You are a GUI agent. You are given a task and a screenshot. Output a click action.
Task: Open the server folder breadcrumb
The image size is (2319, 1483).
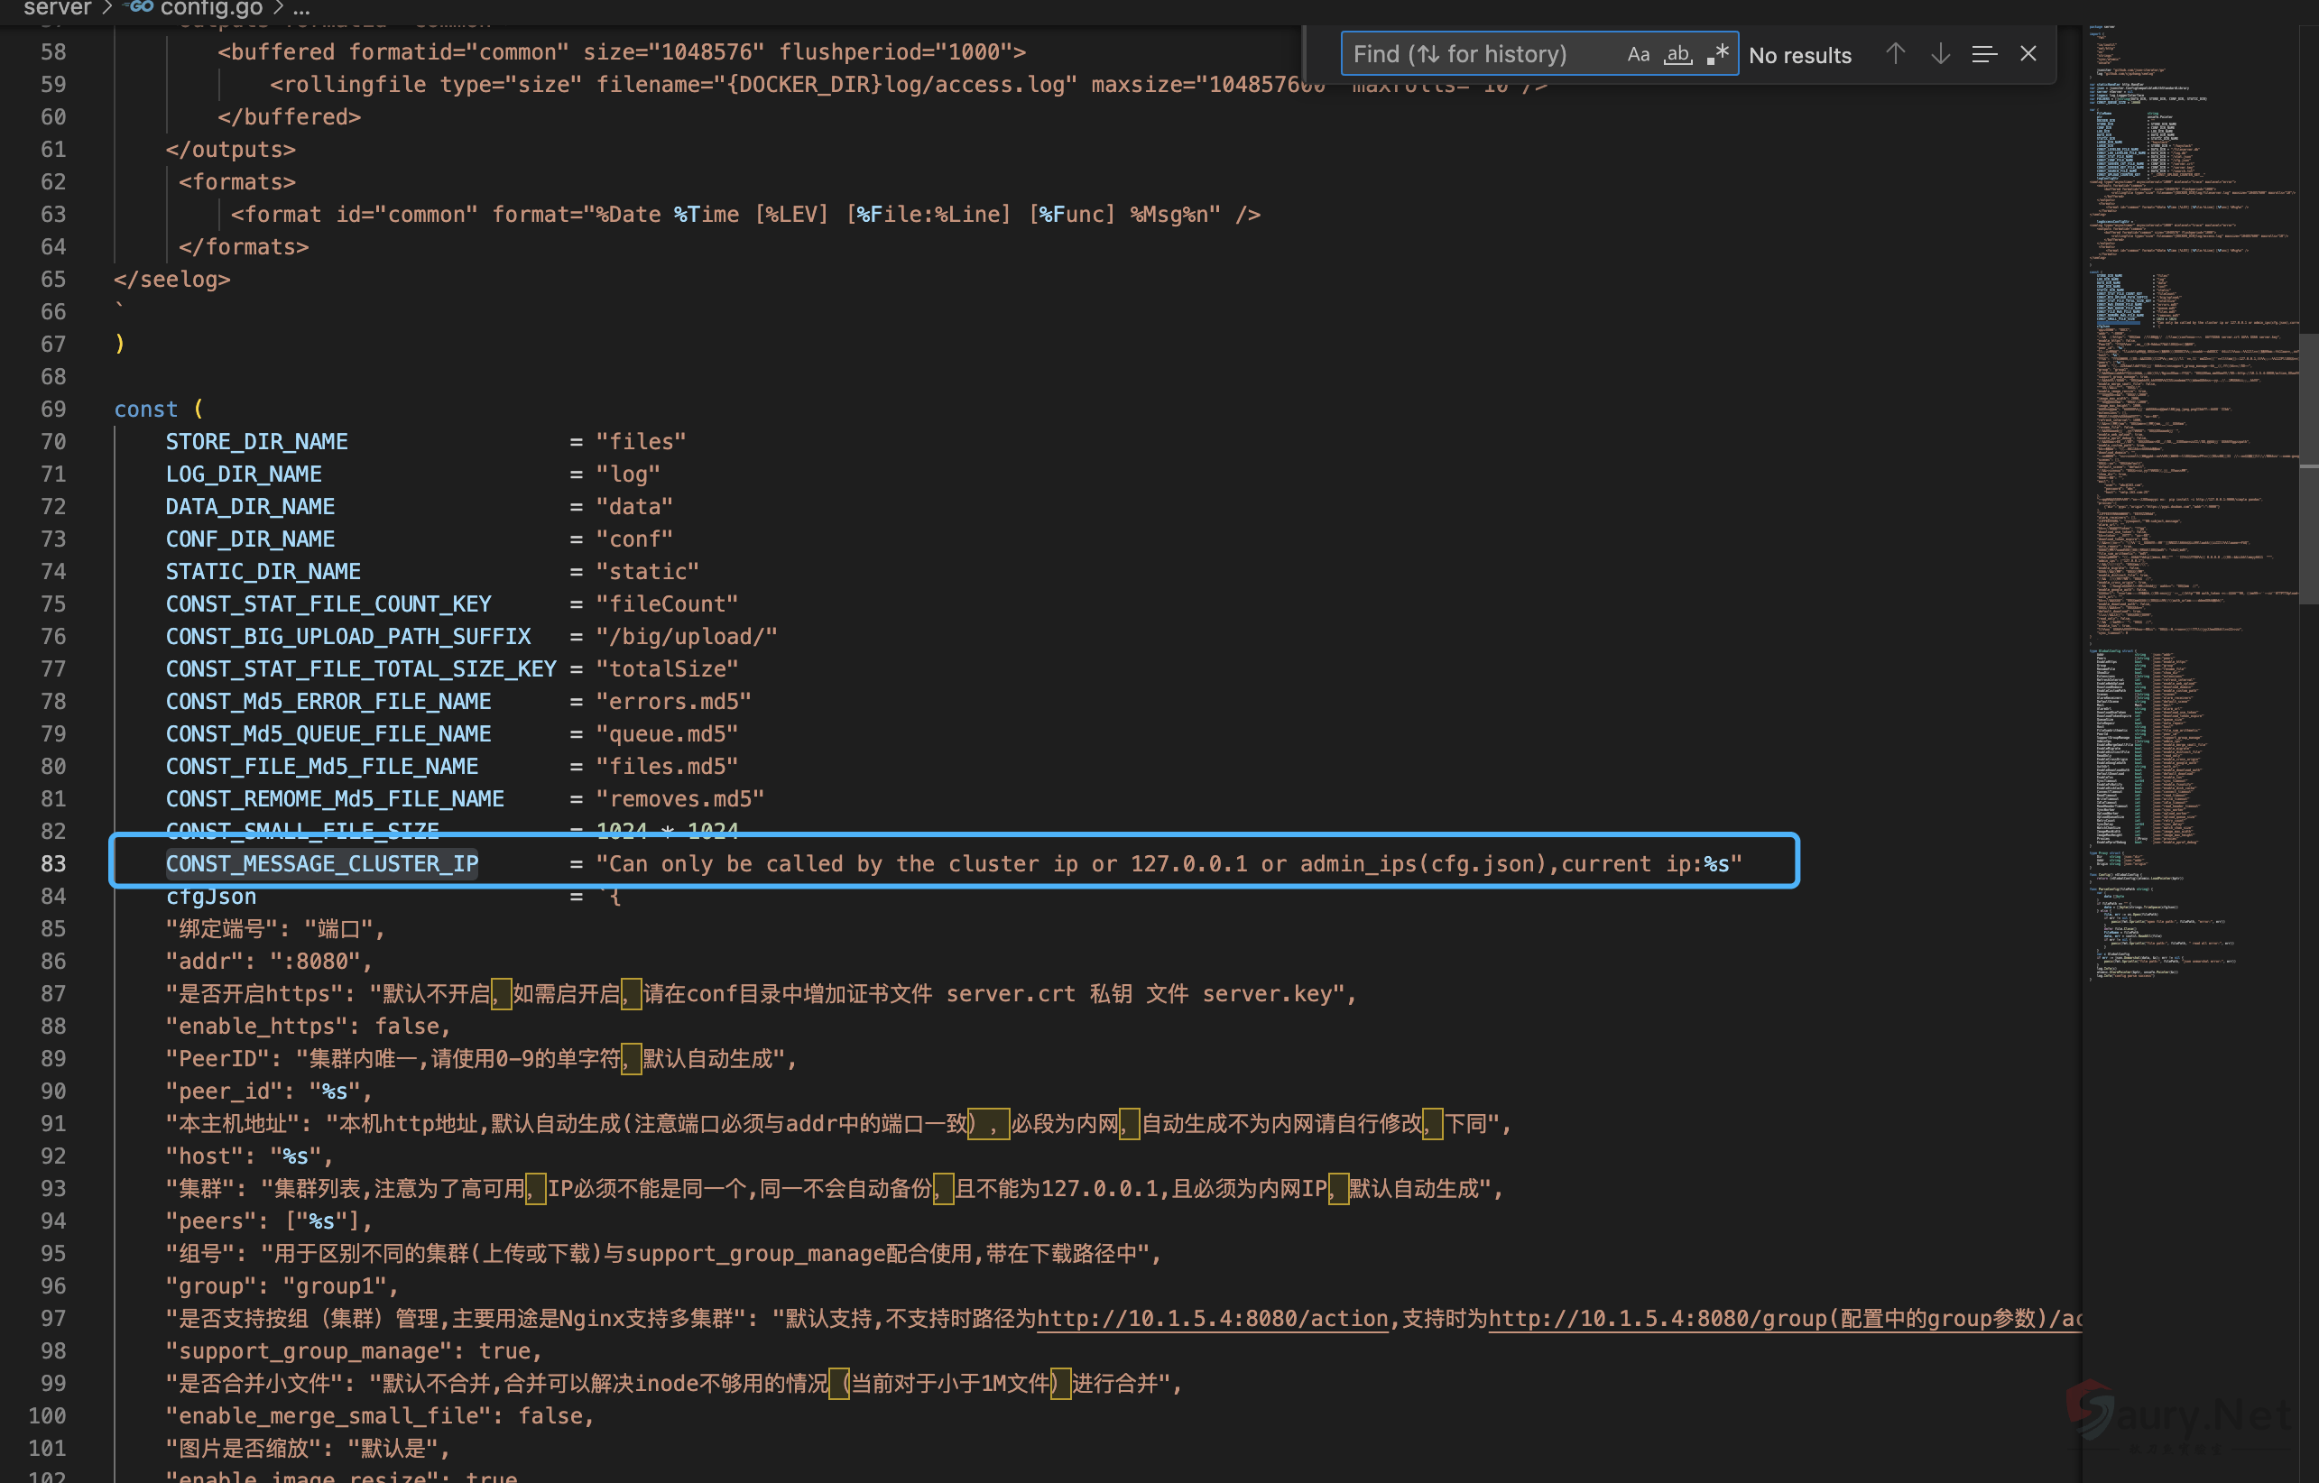(x=57, y=9)
